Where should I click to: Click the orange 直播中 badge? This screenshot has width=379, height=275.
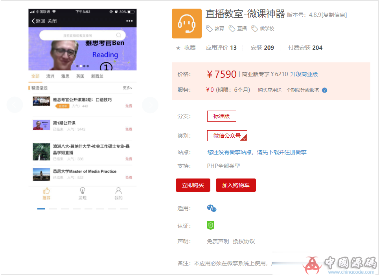pyautogui.click(x=63, y=106)
